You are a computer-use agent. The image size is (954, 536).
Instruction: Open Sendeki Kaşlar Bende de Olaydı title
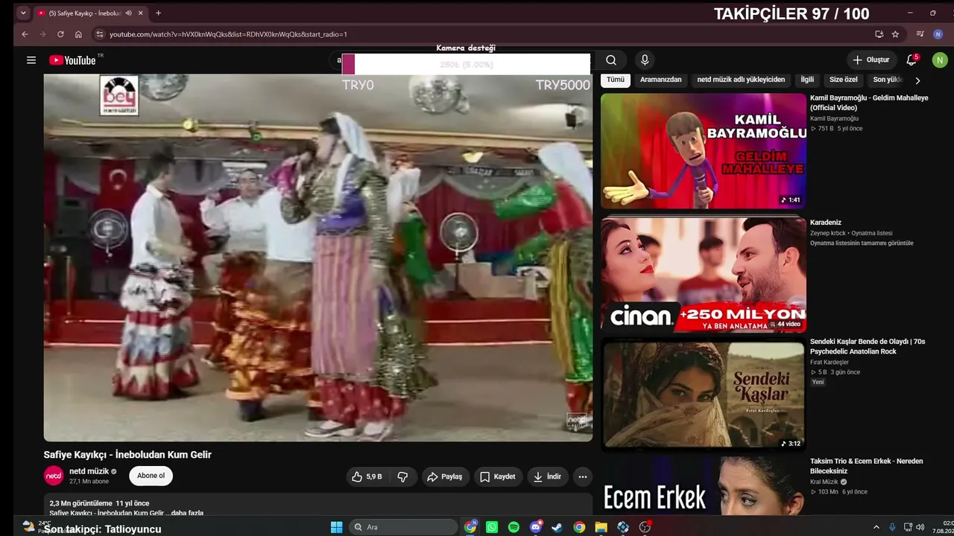[x=868, y=346]
